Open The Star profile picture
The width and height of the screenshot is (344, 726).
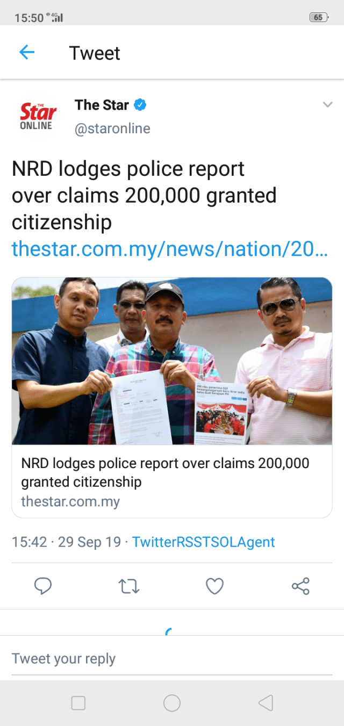point(37,117)
